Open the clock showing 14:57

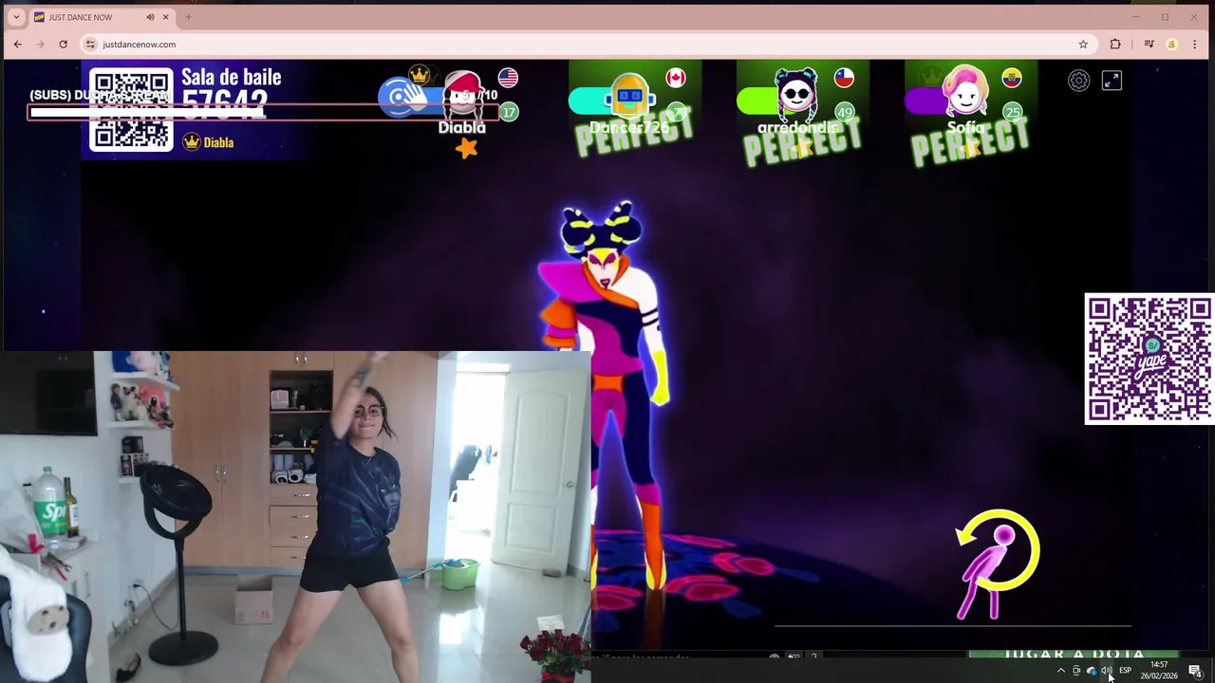point(1159,670)
